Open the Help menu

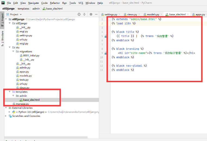100,3
